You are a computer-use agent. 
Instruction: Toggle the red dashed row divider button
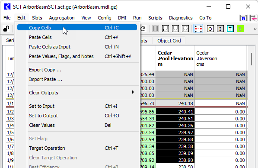coord(198,29)
